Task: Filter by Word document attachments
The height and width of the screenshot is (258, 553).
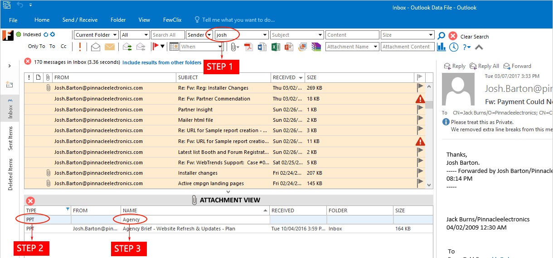Action: (x=262, y=47)
